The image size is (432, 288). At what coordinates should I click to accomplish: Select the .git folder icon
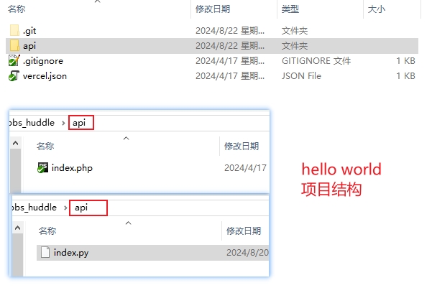[x=14, y=31]
